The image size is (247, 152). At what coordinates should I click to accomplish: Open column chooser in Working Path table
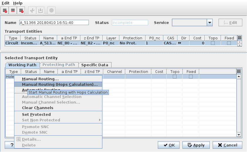239,71
